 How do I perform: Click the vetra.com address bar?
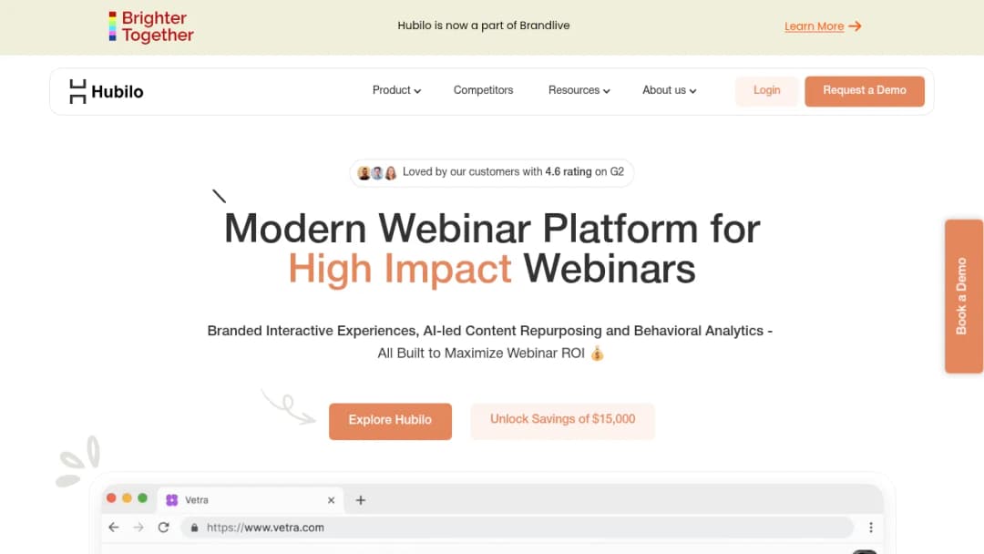tap(518, 528)
